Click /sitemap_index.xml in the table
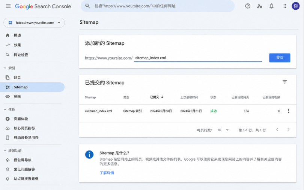This screenshot has width=304, height=190. click(98, 111)
